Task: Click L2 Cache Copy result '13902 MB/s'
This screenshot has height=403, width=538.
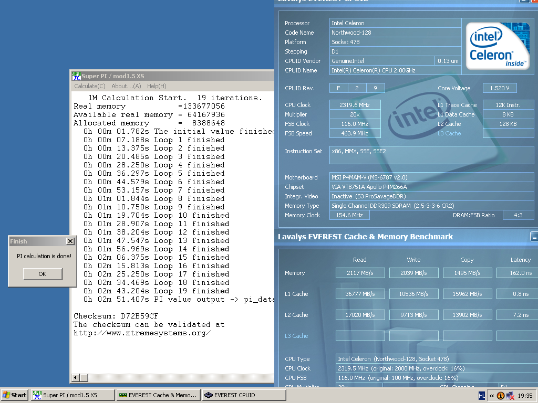Action: tap(467, 315)
